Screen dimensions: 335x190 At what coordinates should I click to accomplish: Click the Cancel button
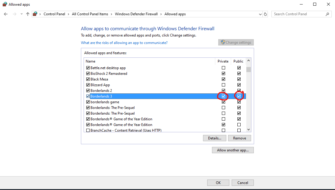pos(243,183)
